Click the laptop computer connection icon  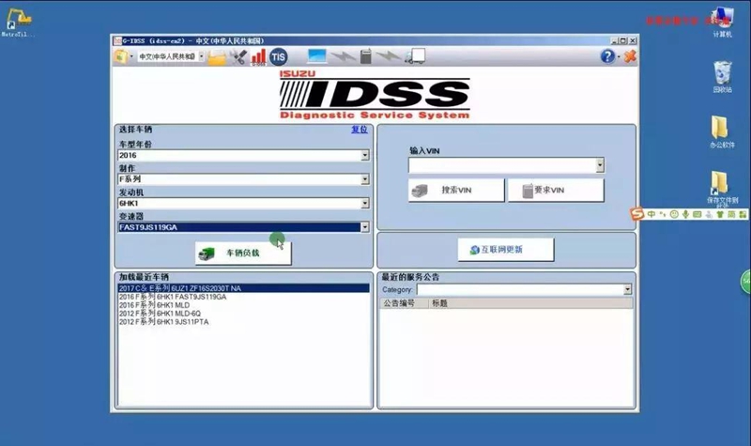point(316,56)
